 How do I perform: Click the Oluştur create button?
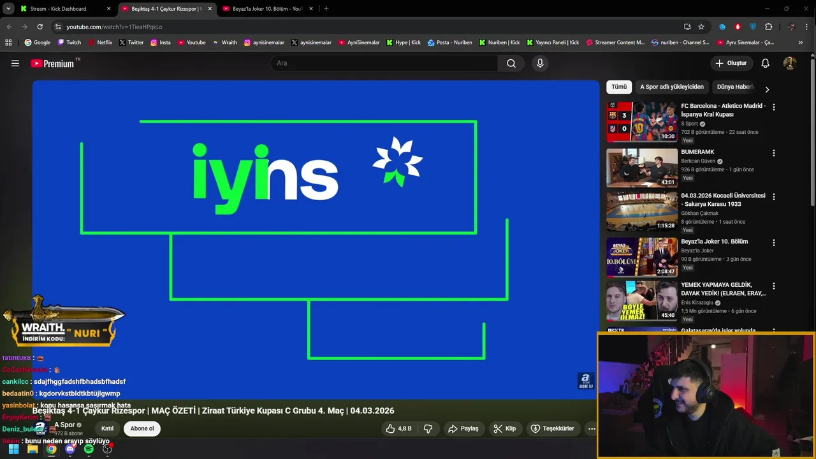coord(731,63)
